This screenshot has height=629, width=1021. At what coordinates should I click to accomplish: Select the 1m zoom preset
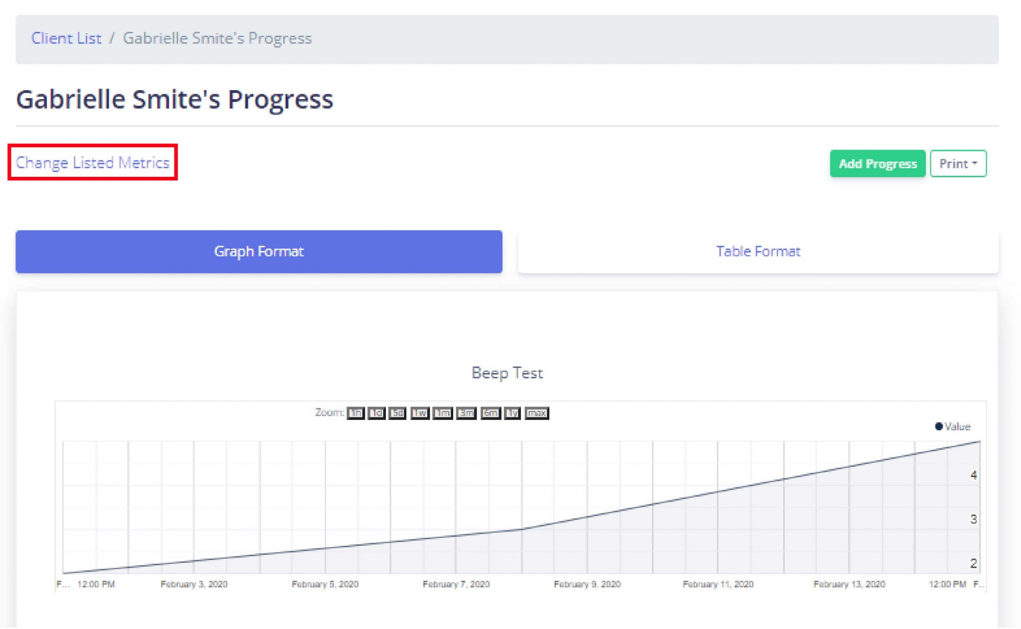[x=442, y=412]
